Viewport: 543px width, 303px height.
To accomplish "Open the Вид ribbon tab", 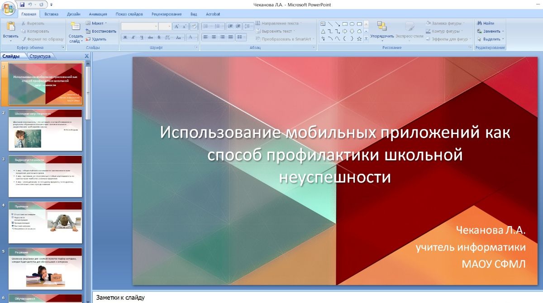I will click(x=194, y=14).
